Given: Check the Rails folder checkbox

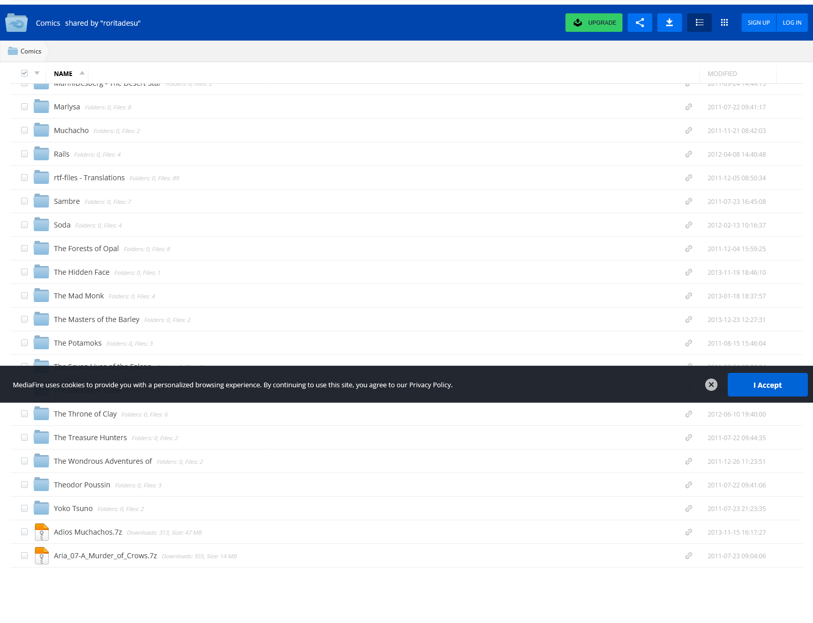Looking at the screenshot, I should (x=24, y=154).
